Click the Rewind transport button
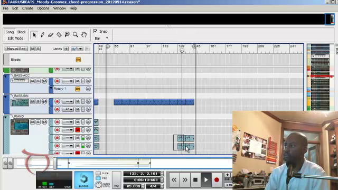This screenshot has width=338, height=190. click(174, 179)
